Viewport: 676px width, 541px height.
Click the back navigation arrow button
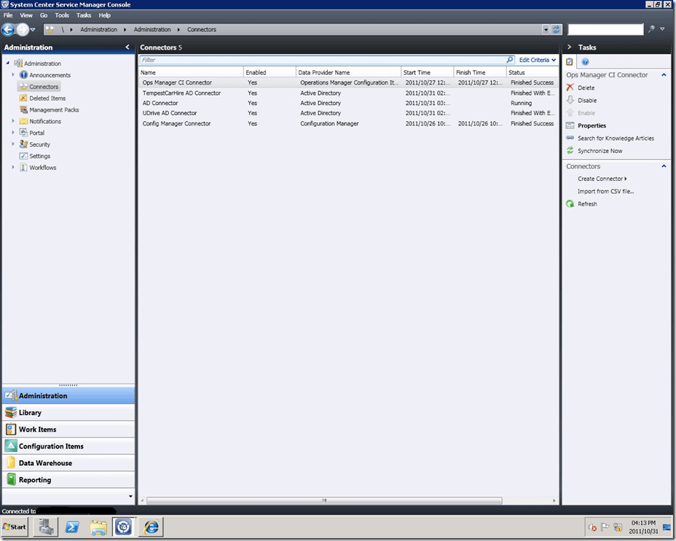click(8, 30)
